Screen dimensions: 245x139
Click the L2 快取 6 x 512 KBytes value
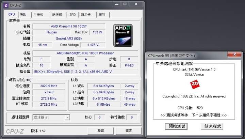tap(103, 98)
